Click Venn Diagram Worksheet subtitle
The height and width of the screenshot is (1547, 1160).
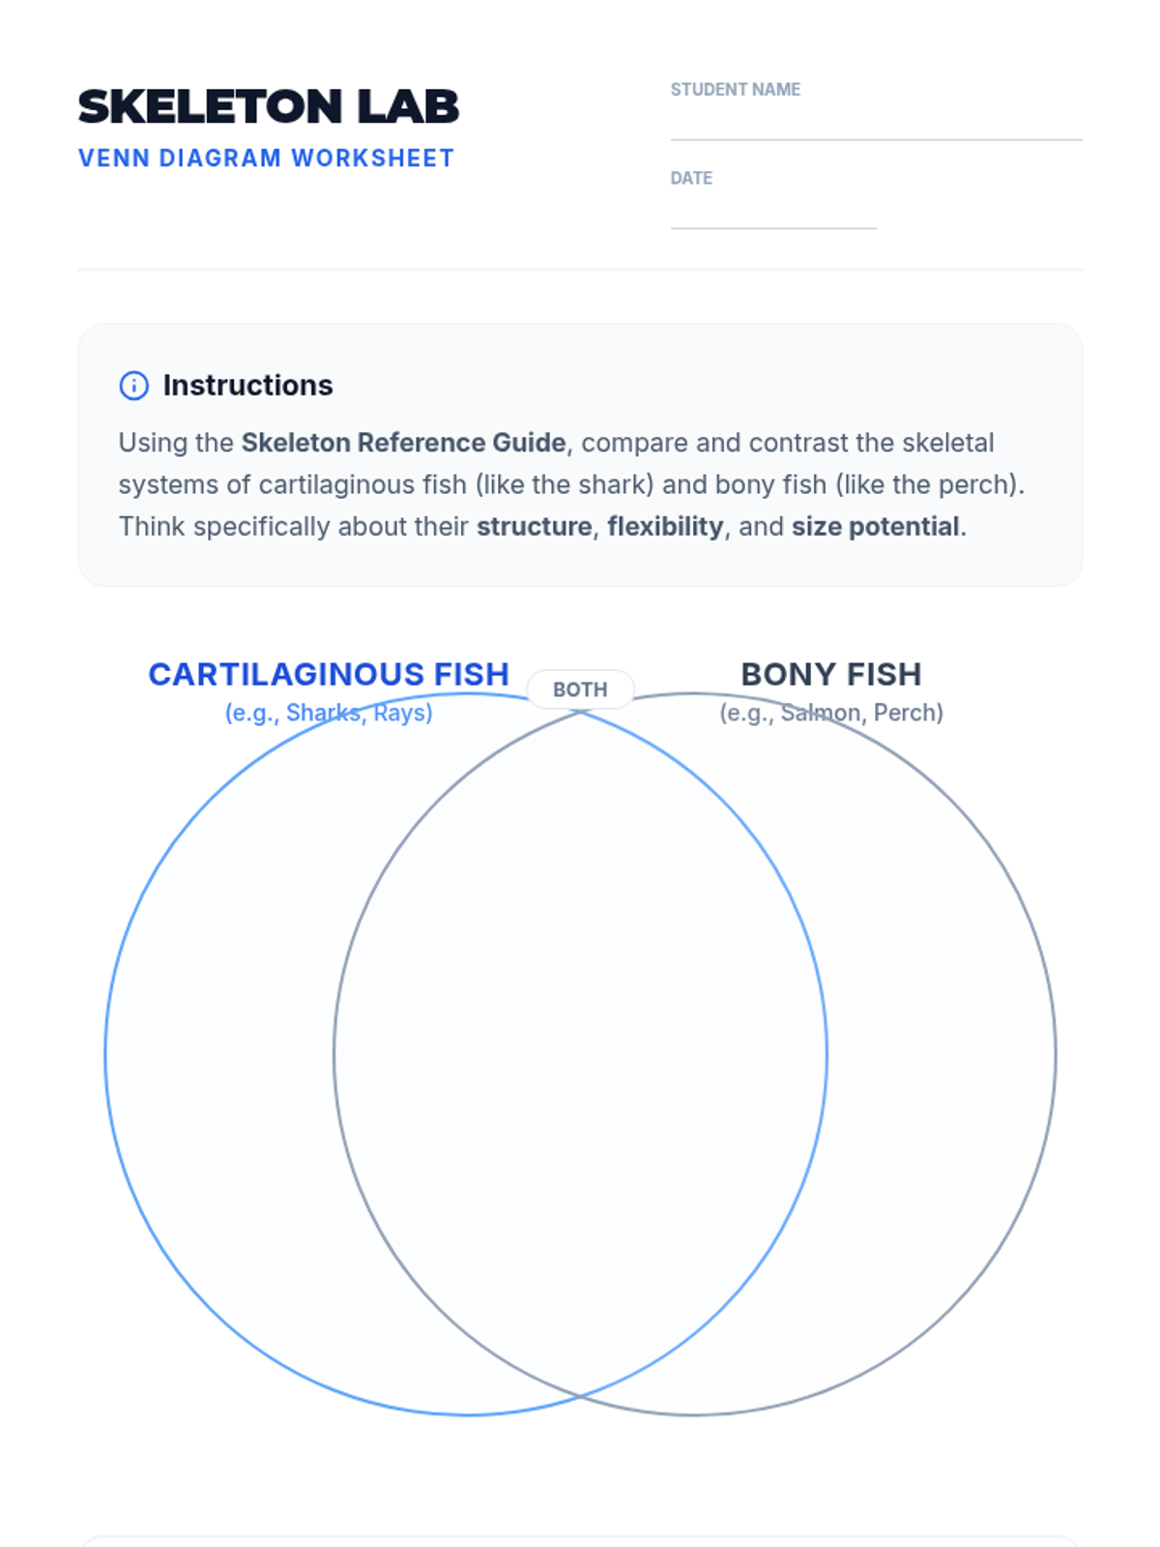[x=266, y=159]
